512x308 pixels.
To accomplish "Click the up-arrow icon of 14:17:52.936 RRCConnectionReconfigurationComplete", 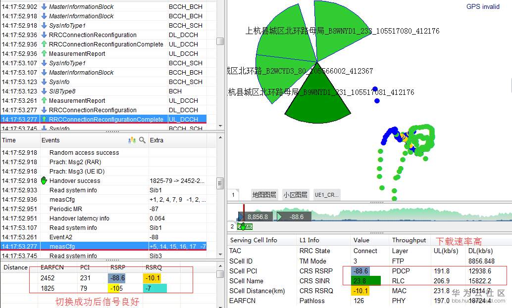I will [x=44, y=44].
